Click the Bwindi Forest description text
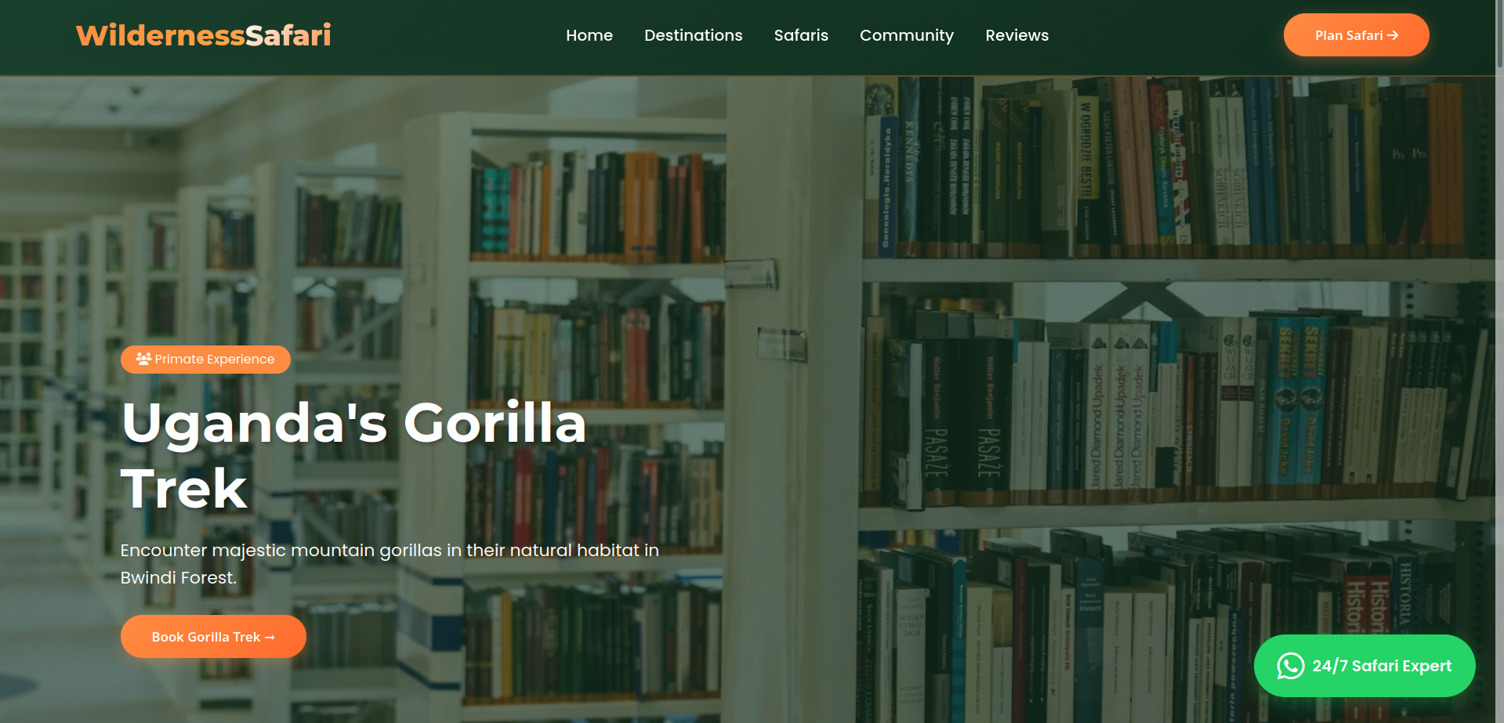This screenshot has width=1504, height=723. click(x=390, y=564)
